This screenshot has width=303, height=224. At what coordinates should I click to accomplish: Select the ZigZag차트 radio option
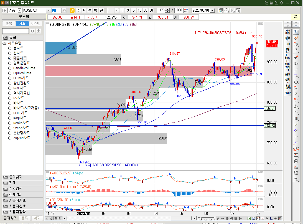(10, 138)
